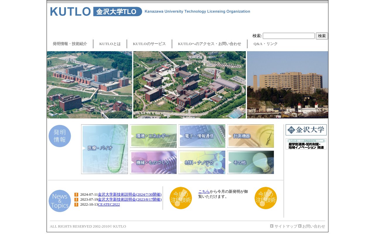Click the orange alert icon beside 2023-07-19
The width and height of the screenshot is (375, 234).
tap(76, 199)
